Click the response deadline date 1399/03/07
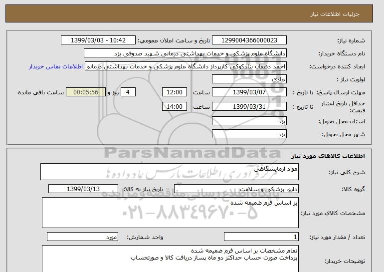Image resolution: width=384 pixels, height=272 pixels. click(x=249, y=92)
